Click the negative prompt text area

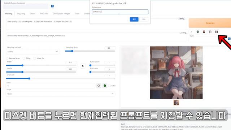(96, 37)
